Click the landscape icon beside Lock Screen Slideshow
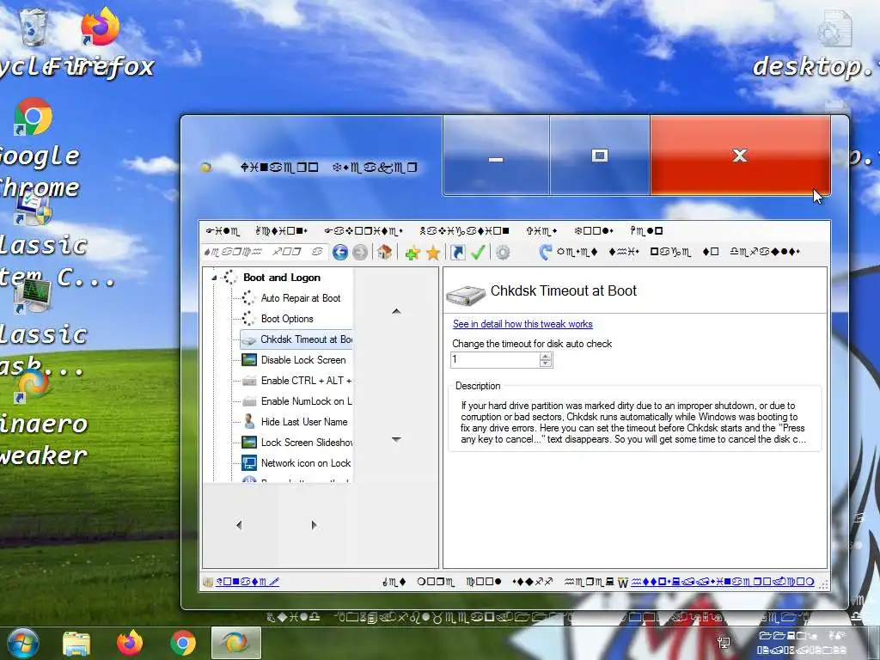 [249, 443]
